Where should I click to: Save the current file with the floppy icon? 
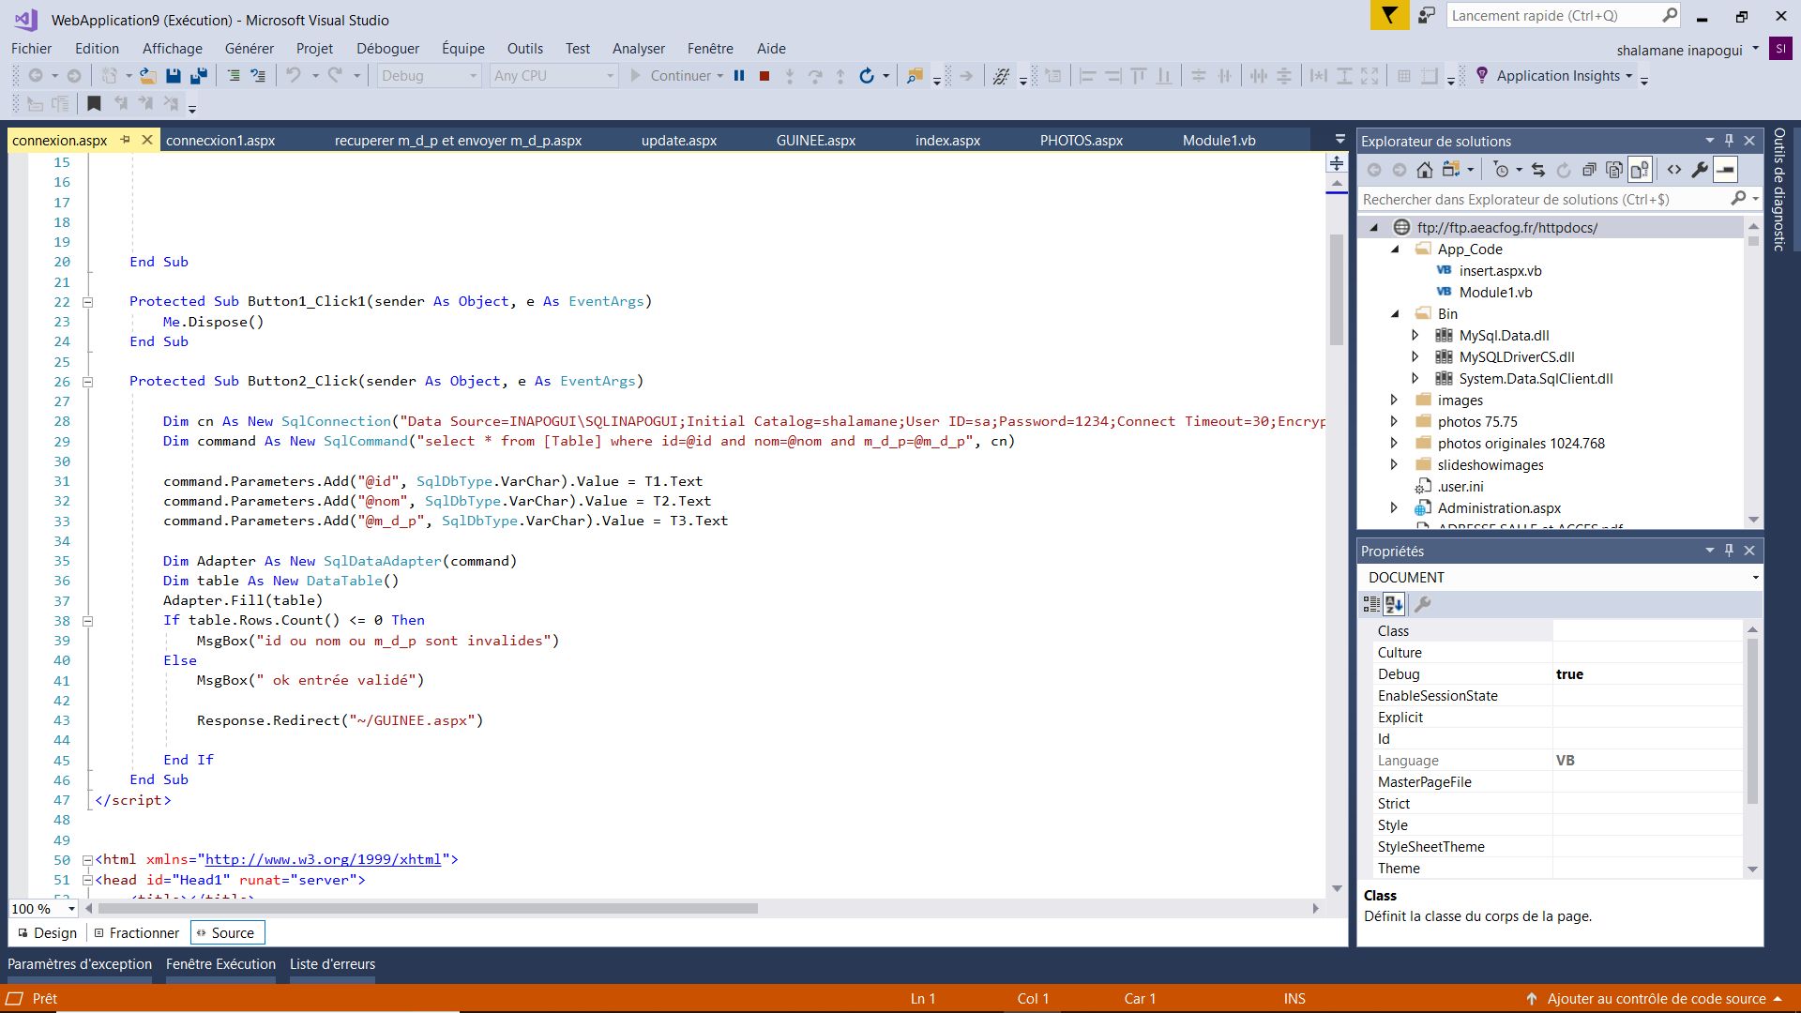pyautogui.click(x=173, y=76)
